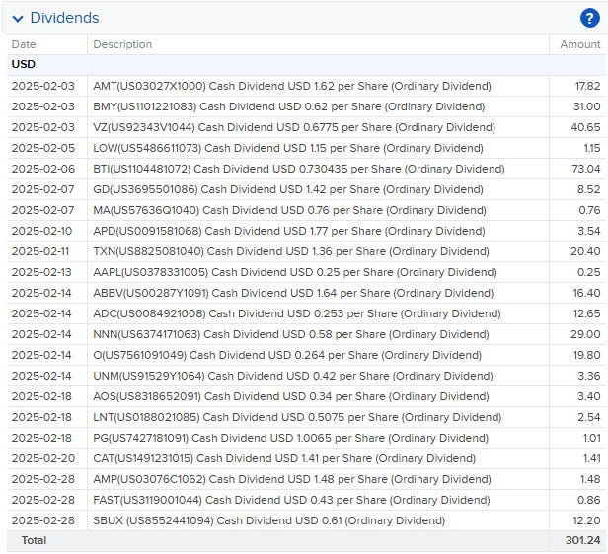Select the VZ cash dividend description
Image resolution: width=608 pixels, height=554 pixels.
294,127
